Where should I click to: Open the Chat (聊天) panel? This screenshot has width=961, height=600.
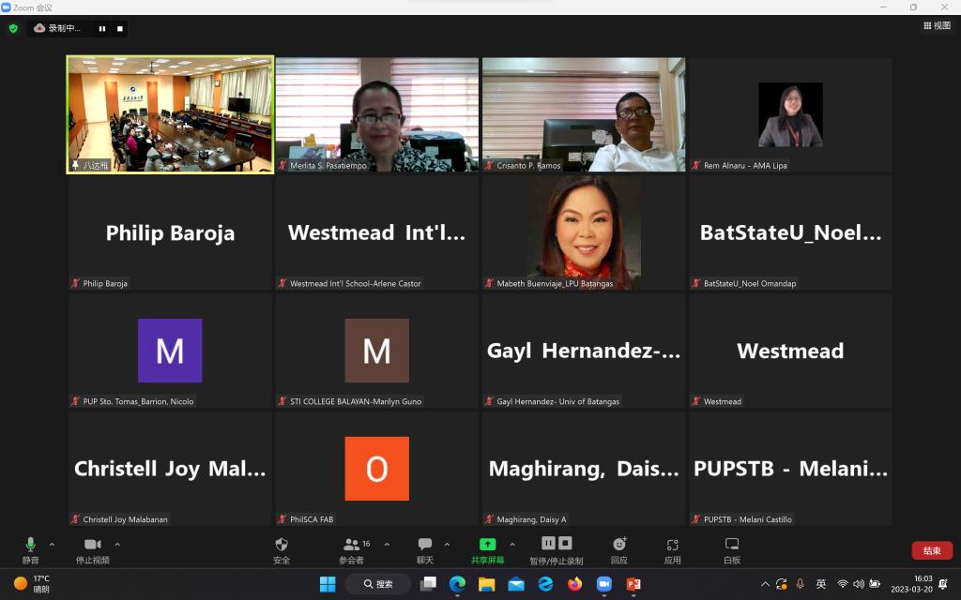(x=425, y=545)
